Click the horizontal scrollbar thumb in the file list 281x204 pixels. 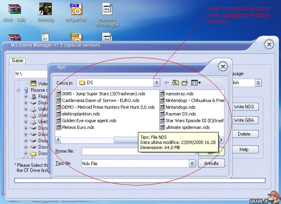click(126, 140)
